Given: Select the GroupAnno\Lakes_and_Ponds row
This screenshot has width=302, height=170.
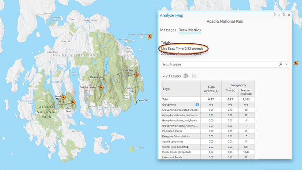Looking at the screenshot, I should tap(208, 120).
